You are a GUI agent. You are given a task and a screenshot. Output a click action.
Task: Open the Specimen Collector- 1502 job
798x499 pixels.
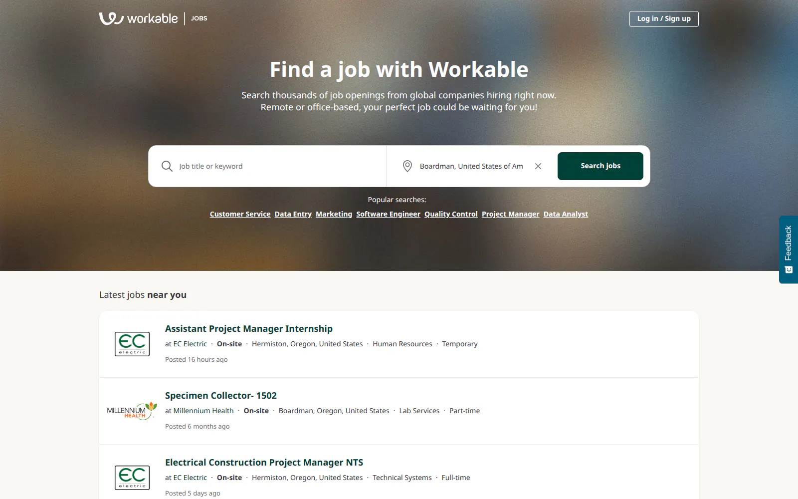coord(221,396)
